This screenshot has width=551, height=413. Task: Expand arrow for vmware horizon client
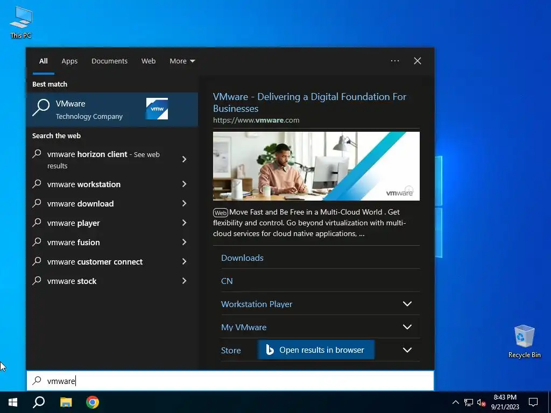tap(185, 159)
